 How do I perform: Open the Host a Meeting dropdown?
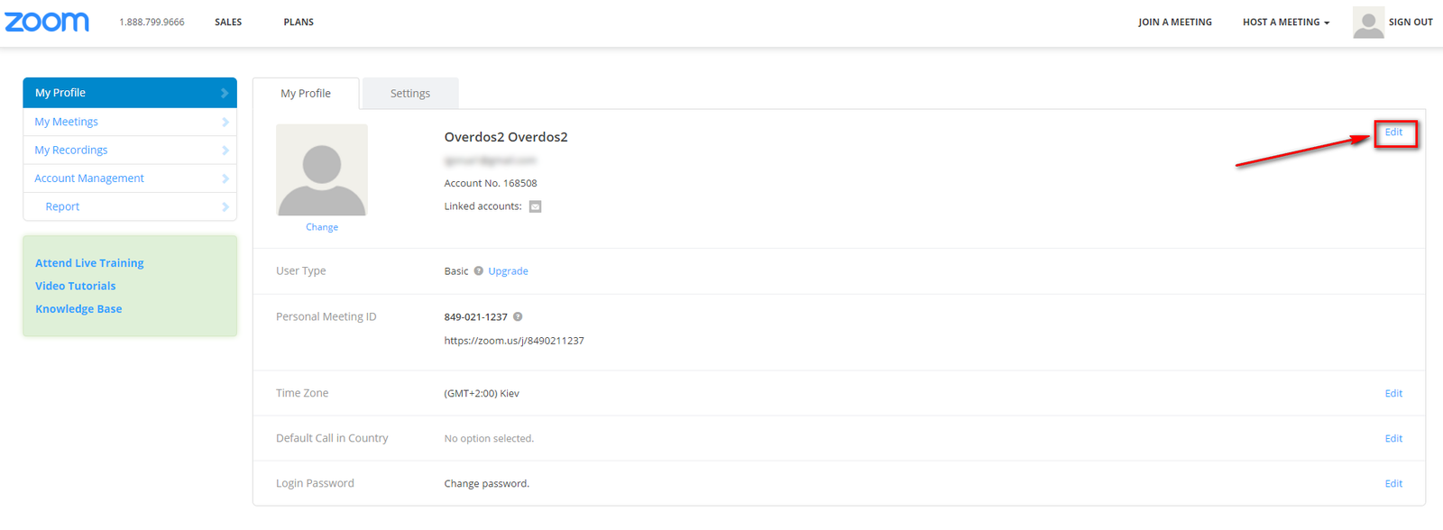pos(1286,23)
